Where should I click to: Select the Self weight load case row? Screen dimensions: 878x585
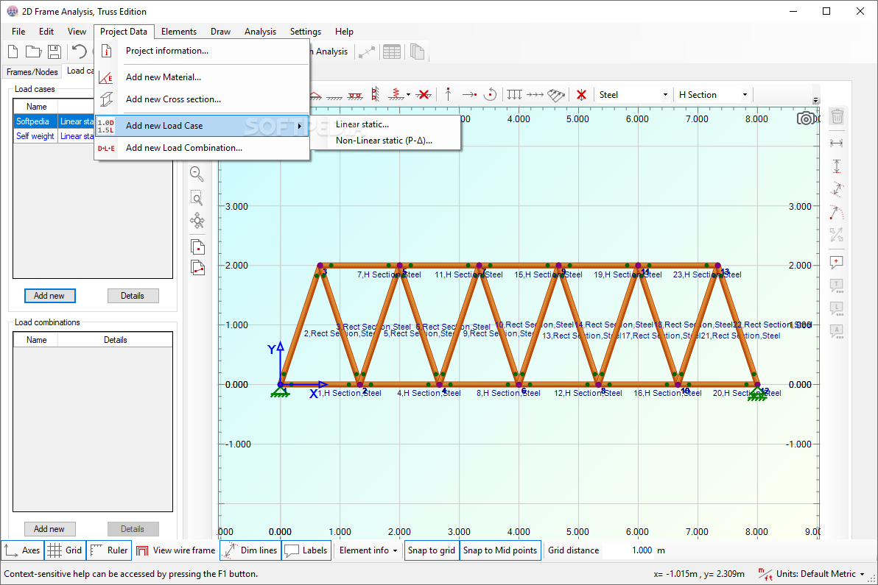click(x=54, y=136)
